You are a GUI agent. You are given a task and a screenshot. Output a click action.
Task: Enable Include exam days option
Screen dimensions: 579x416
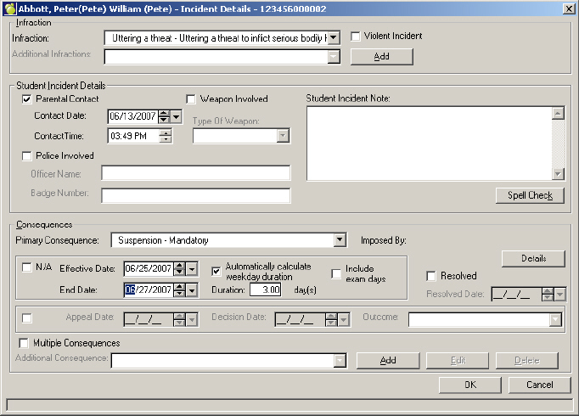[x=336, y=273]
